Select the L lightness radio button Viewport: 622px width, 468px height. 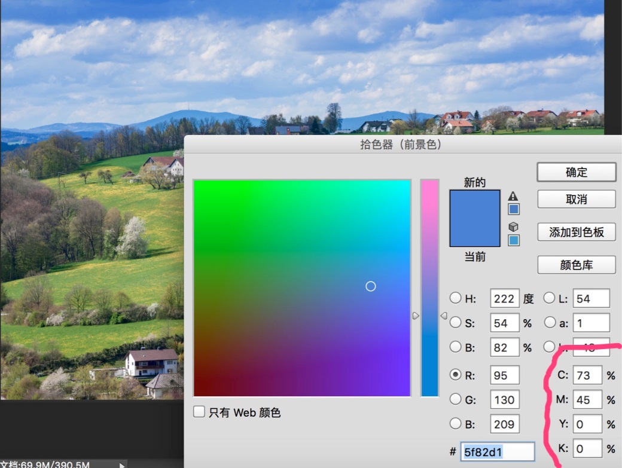pyautogui.click(x=550, y=298)
